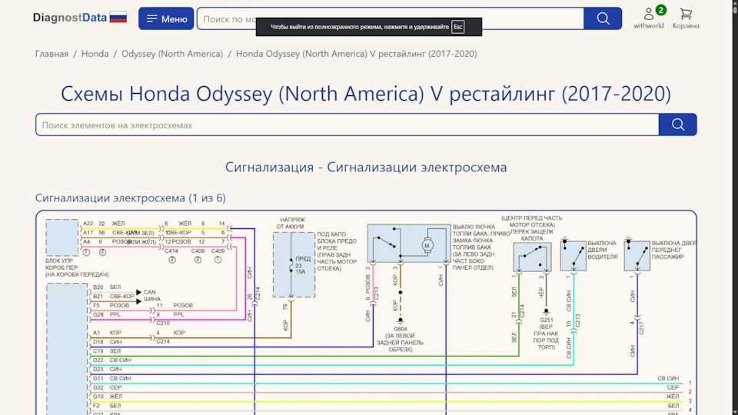Viewport: 738px width, 415px height.
Task: Click the G251 ground label
Action: tap(546, 320)
